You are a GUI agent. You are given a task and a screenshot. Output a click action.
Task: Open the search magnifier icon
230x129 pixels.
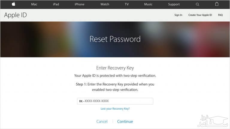[x=197, y=4]
